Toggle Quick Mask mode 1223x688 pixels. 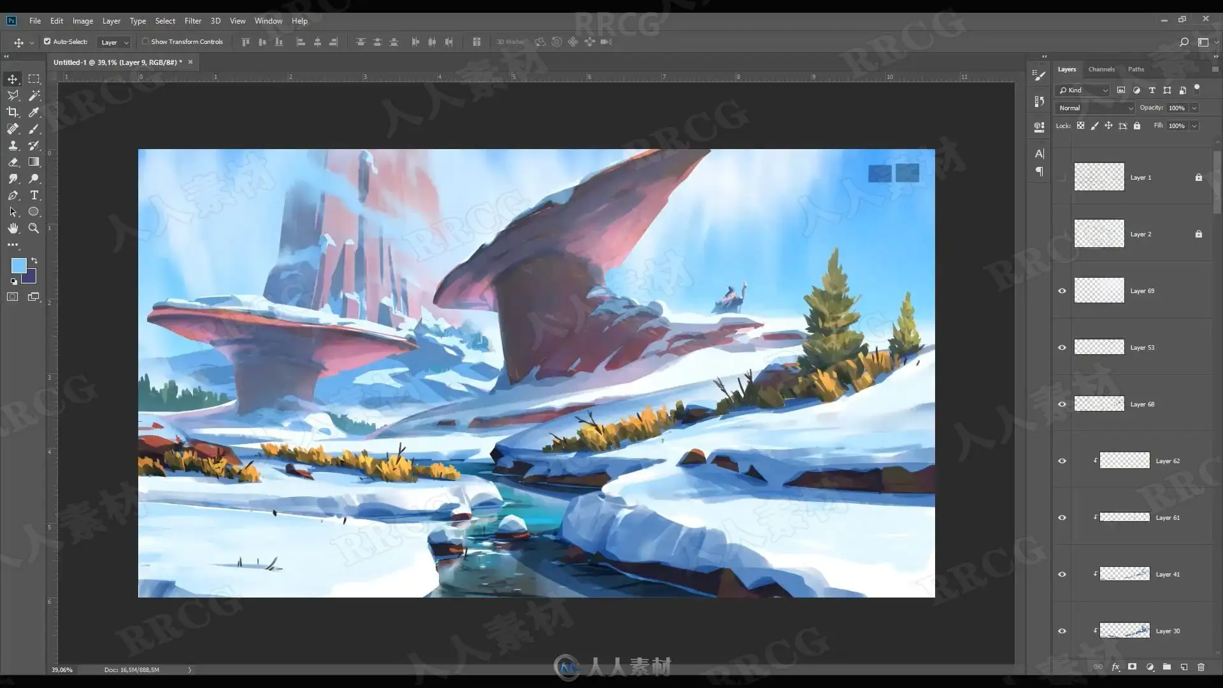pyautogui.click(x=13, y=297)
